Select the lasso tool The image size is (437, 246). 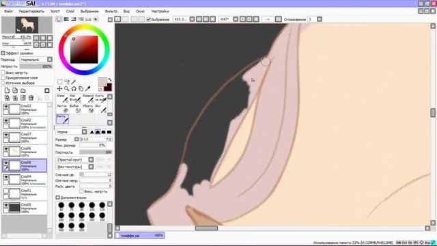tap(67, 82)
